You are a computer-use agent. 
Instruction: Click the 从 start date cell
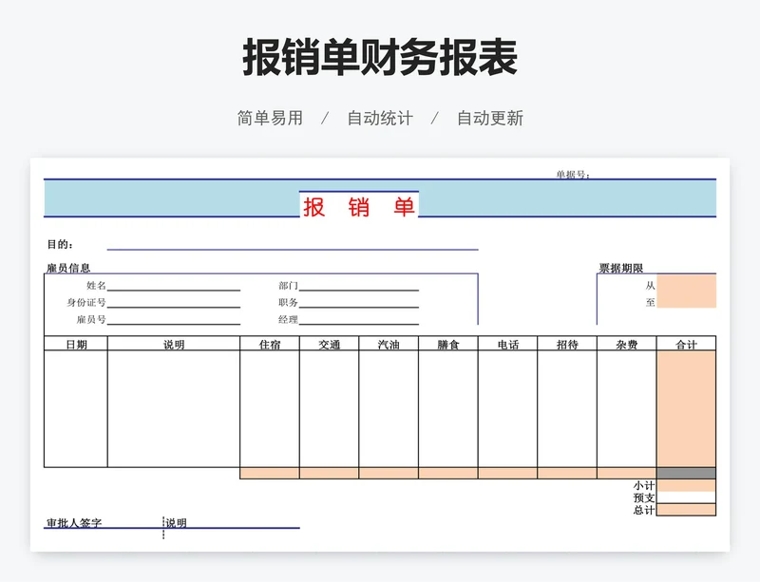[x=686, y=284]
